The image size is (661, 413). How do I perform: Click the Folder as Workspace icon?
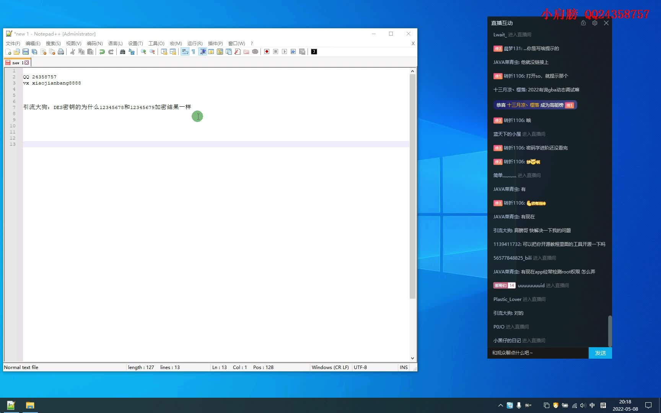(246, 52)
